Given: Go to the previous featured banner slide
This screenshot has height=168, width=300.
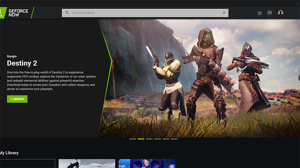Looking at the screenshot, I should 1,78.
